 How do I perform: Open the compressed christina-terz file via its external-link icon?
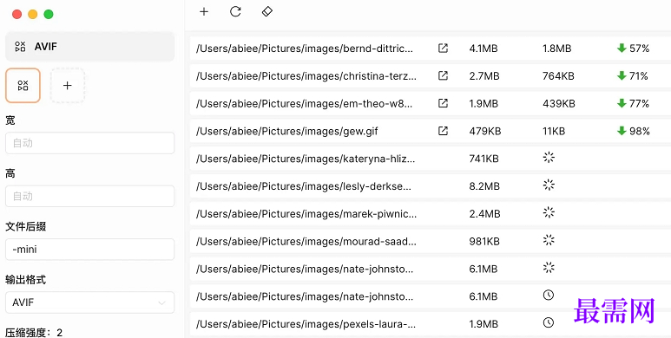click(443, 75)
